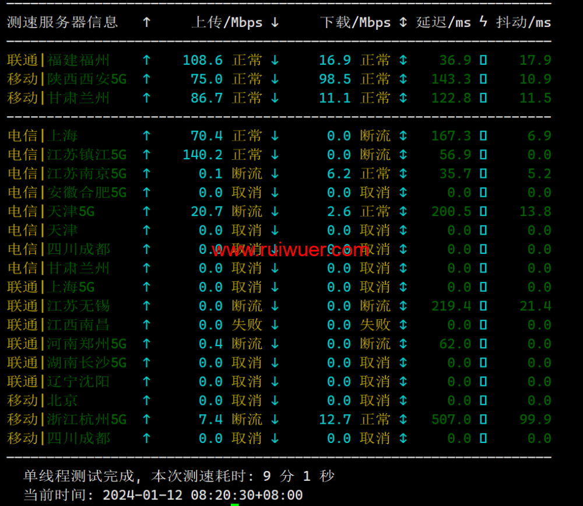Image resolution: width=583 pixels, height=506 pixels.
Task: Click the down arrow after 上传/Mbps header
Action: [275, 22]
